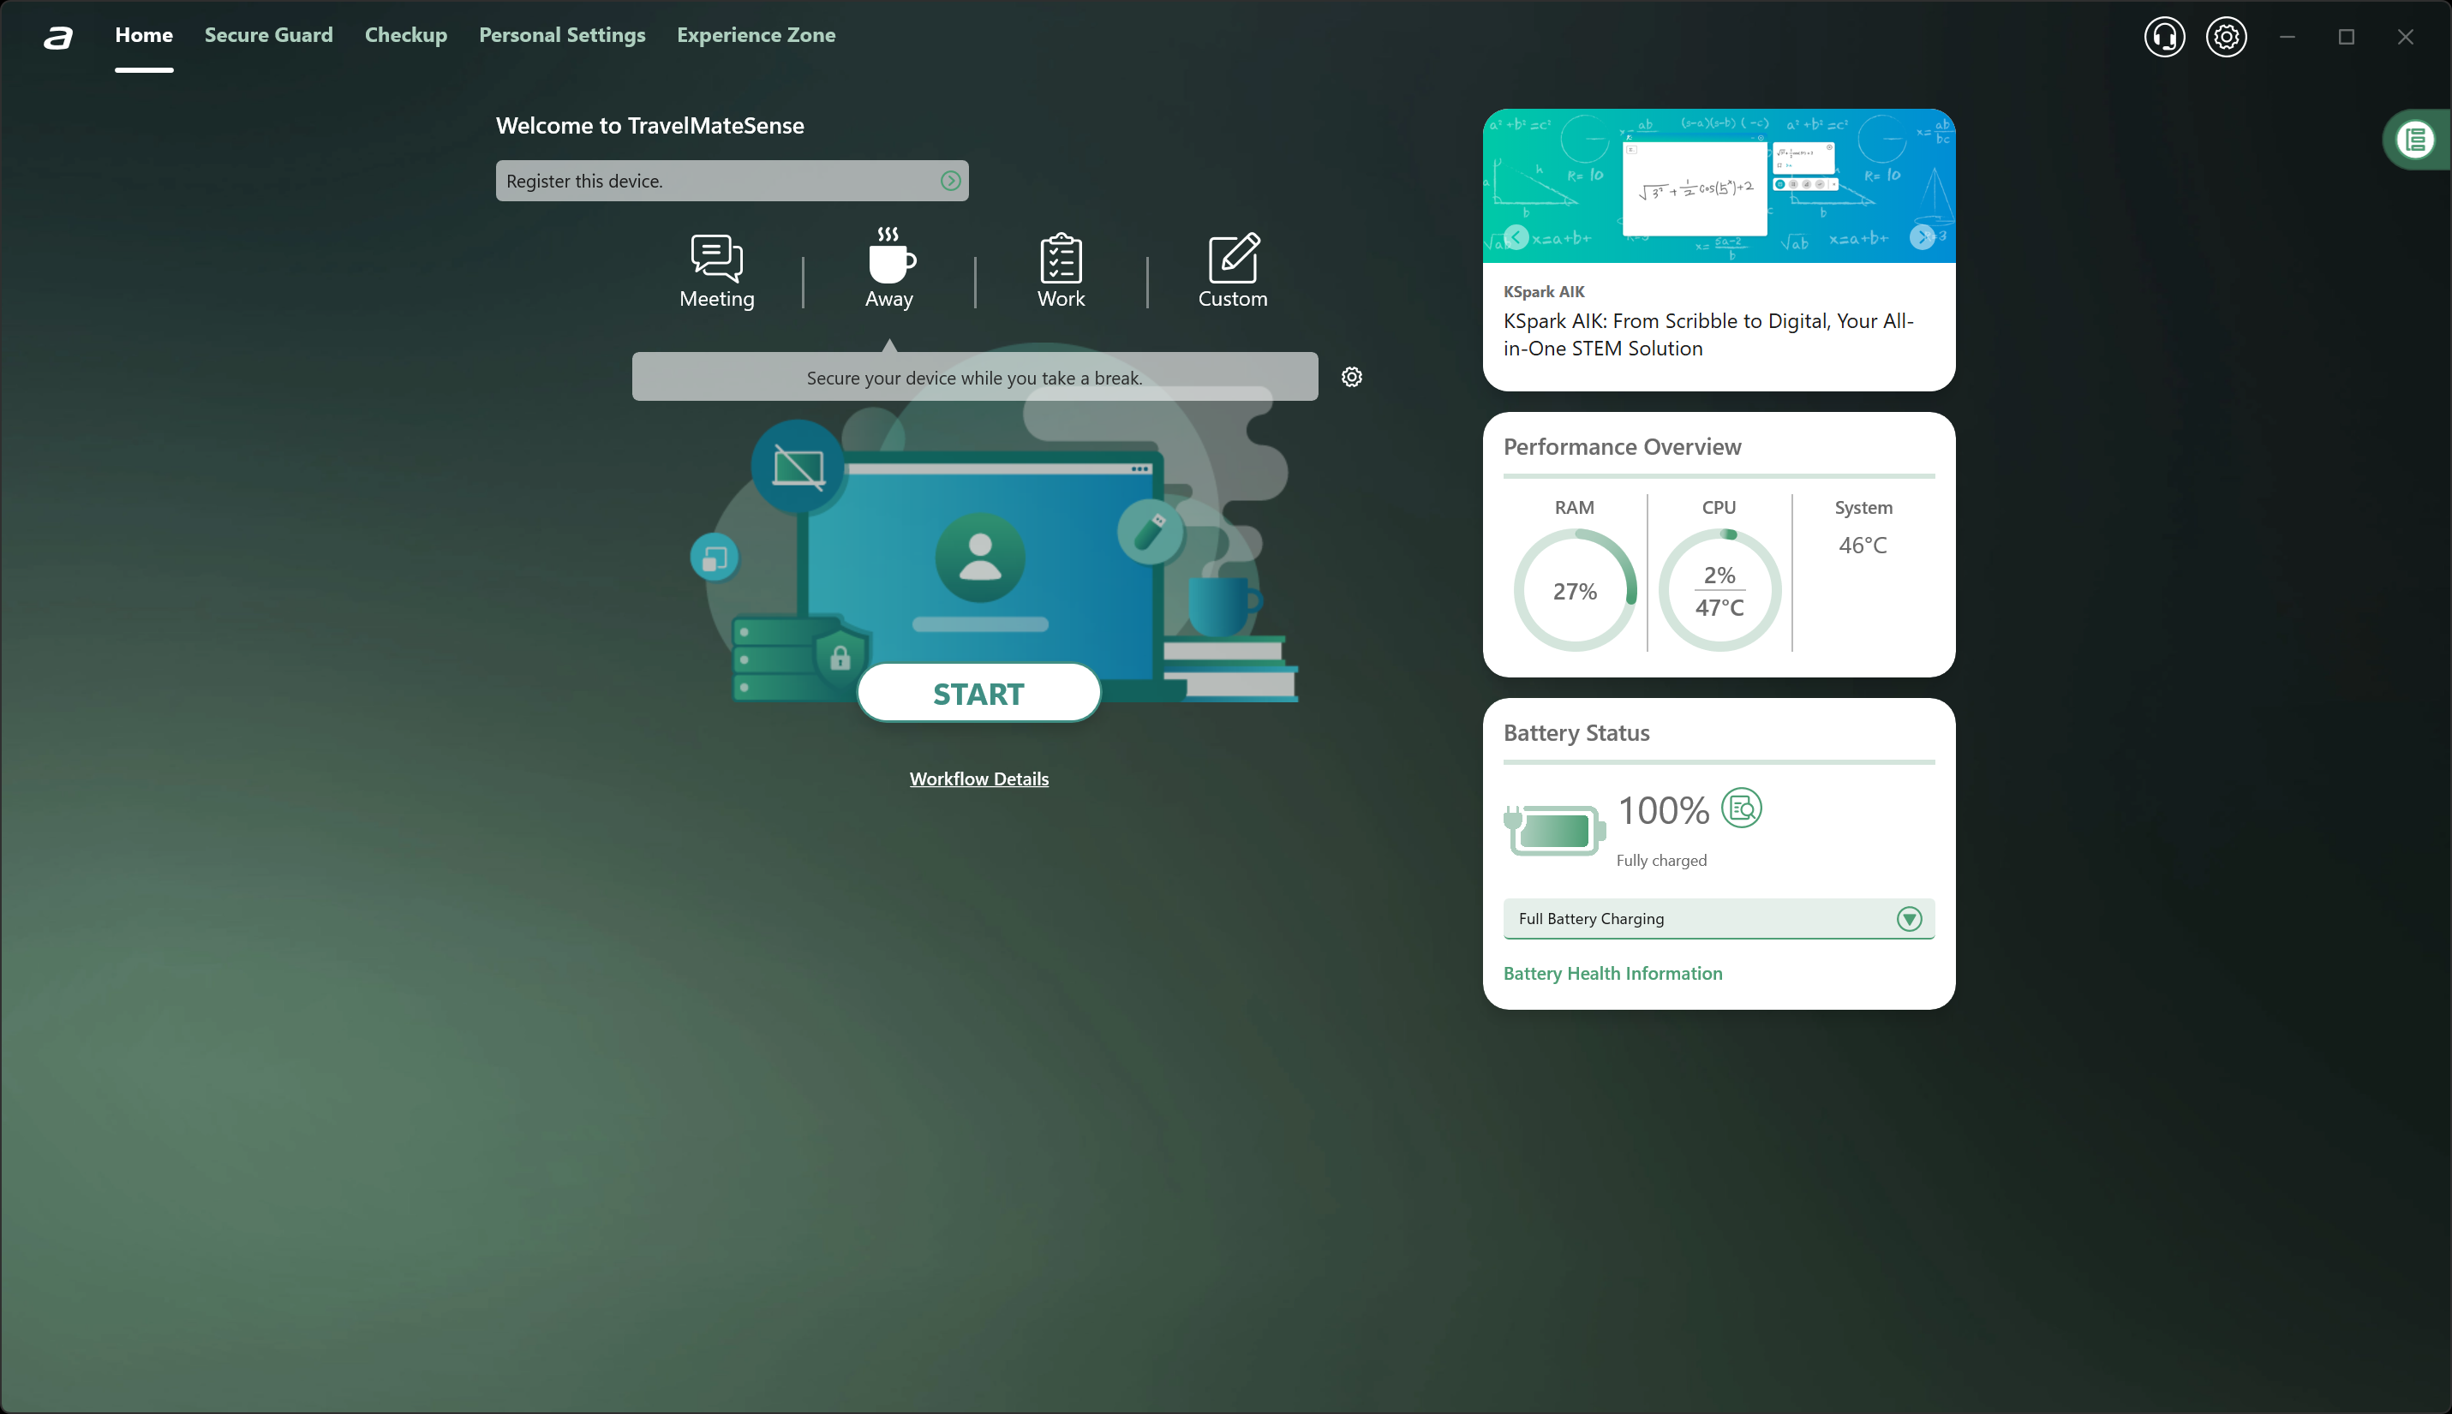Open the Personal Settings tab
2452x1414 pixels.
(561, 35)
